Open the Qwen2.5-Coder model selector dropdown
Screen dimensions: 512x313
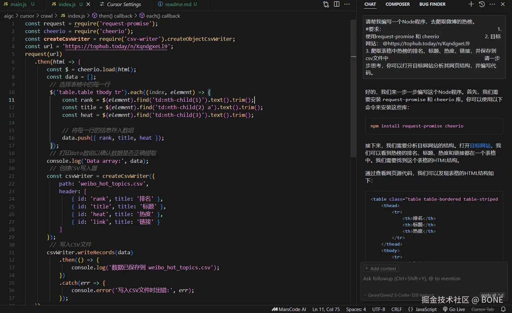coord(399,295)
